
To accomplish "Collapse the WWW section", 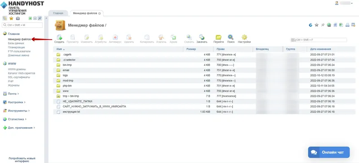I will point(12,64).
